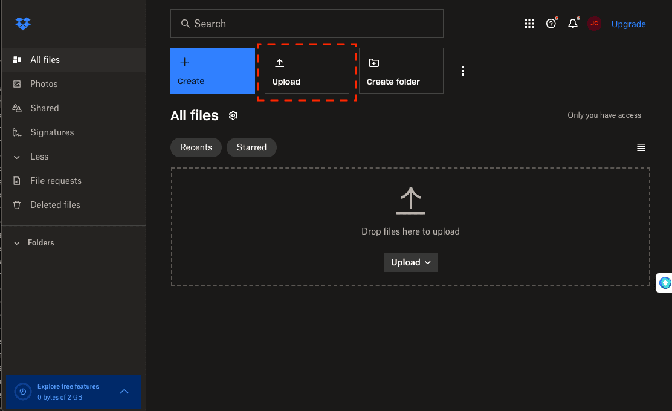Open All files settings gear
The height and width of the screenshot is (411, 672).
coord(233,115)
